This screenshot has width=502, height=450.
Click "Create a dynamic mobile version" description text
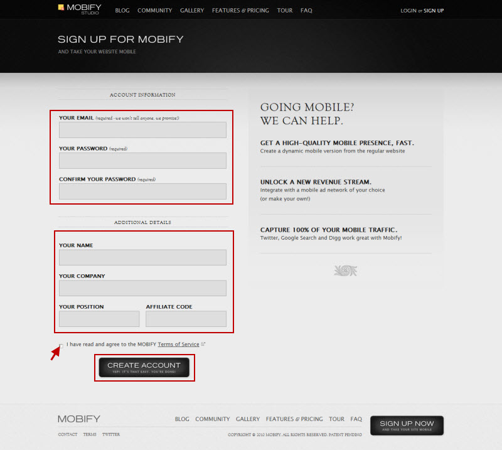click(333, 151)
